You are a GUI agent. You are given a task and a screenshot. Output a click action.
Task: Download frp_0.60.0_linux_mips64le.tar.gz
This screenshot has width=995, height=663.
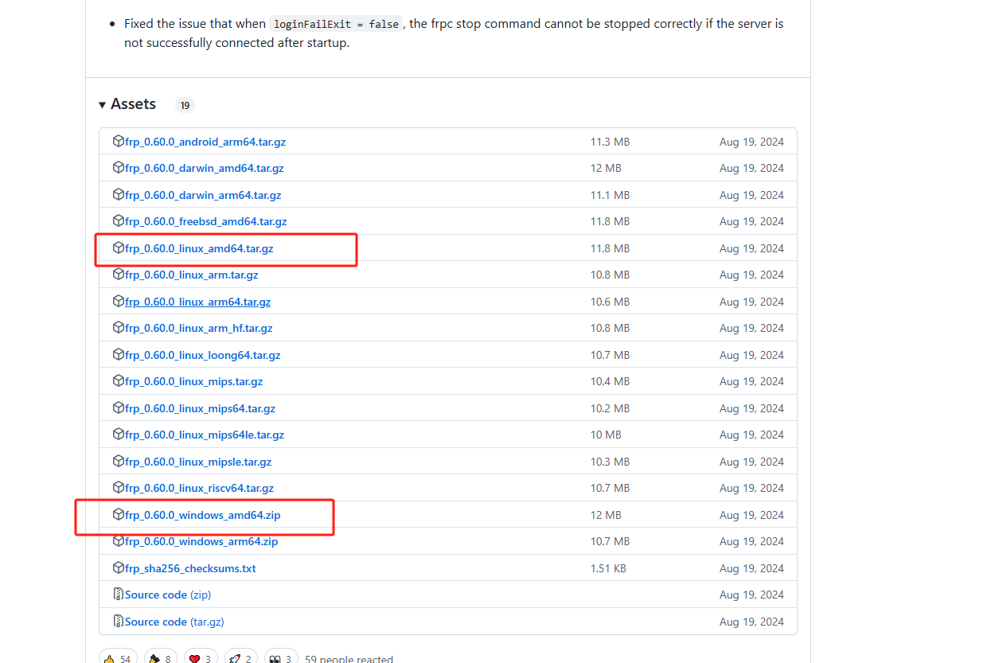(x=204, y=435)
